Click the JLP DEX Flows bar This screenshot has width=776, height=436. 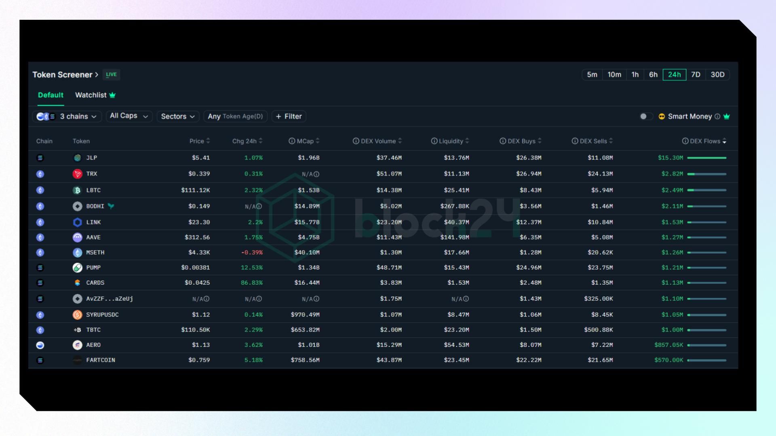point(707,158)
